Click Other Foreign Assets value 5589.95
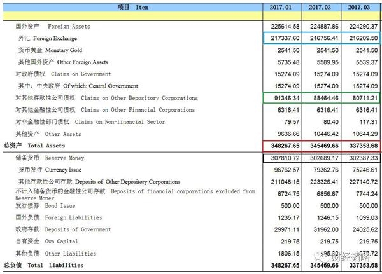 [326, 62]
